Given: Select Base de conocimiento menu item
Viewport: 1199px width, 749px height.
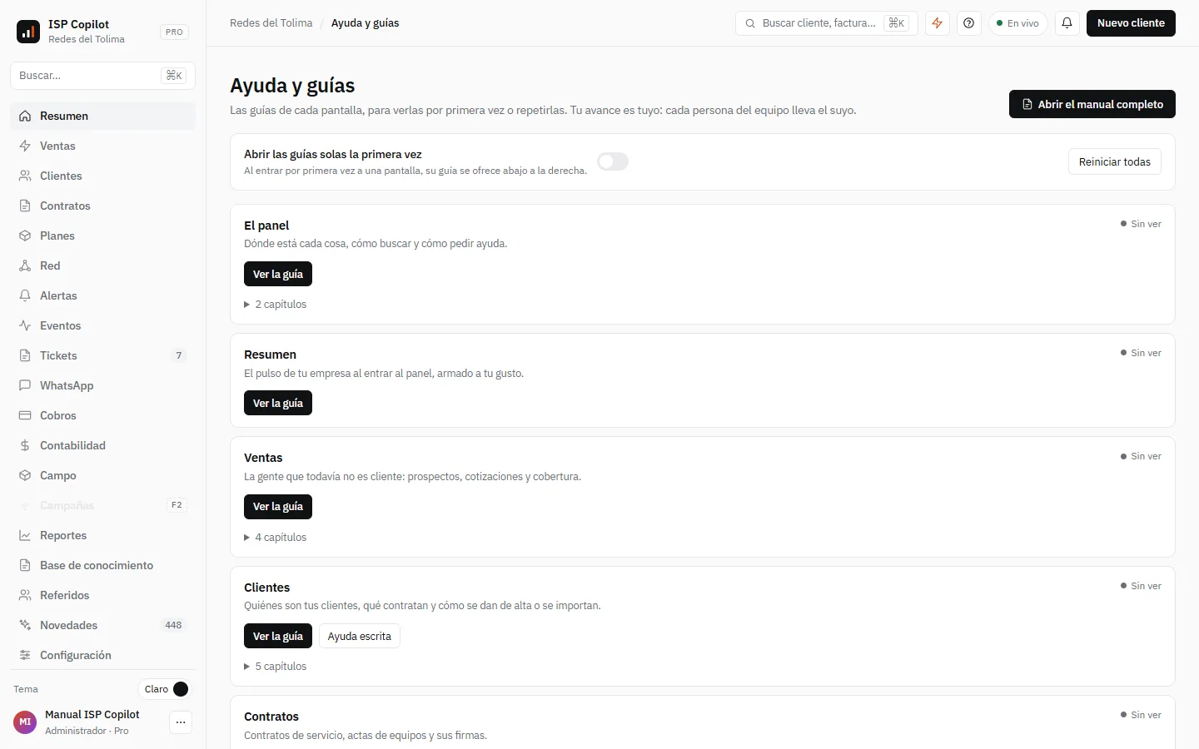Looking at the screenshot, I should (x=102, y=565).
